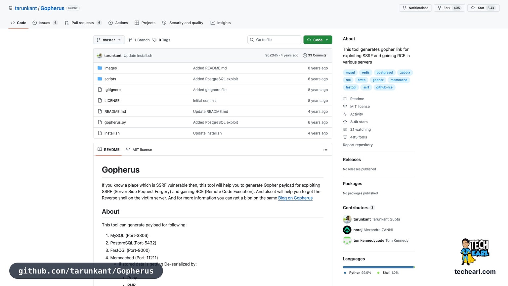The image size is (508, 286).
Task: Click Report repository link
Action: [x=358, y=145]
